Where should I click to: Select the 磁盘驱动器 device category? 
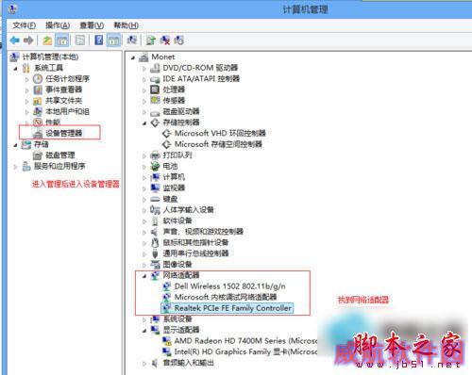click(181, 111)
